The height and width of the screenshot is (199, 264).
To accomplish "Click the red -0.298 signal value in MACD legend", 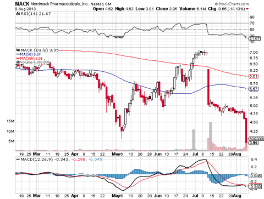I will click(x=78, y=160).
